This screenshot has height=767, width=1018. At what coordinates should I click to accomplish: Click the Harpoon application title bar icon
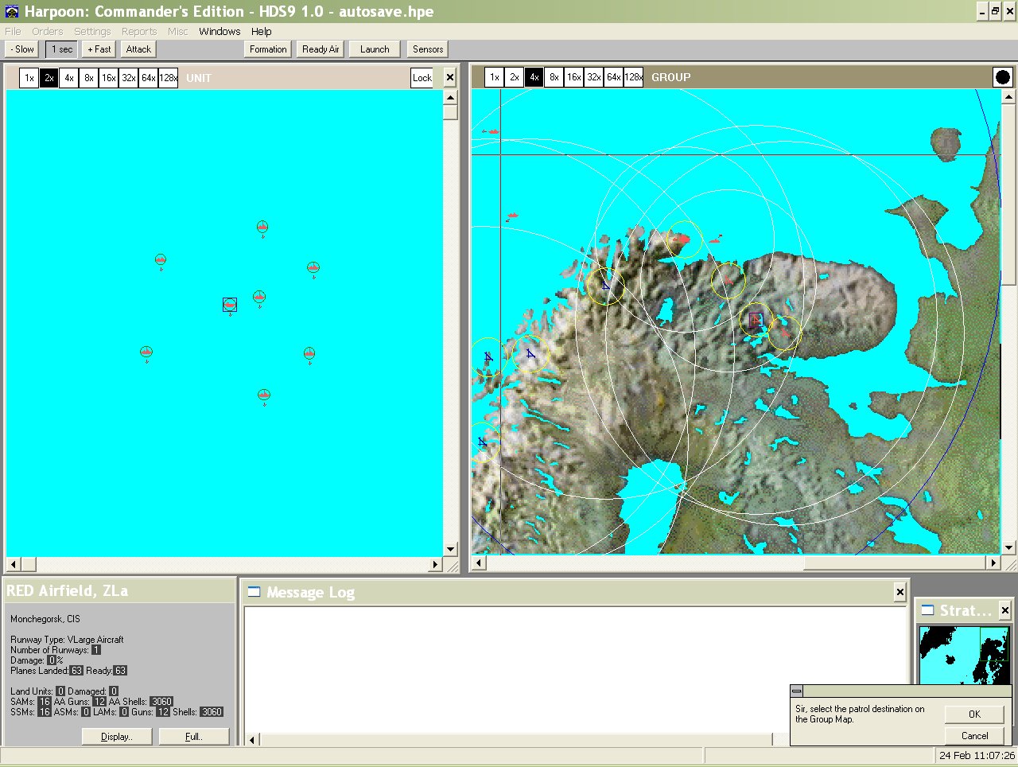point(11,11)
